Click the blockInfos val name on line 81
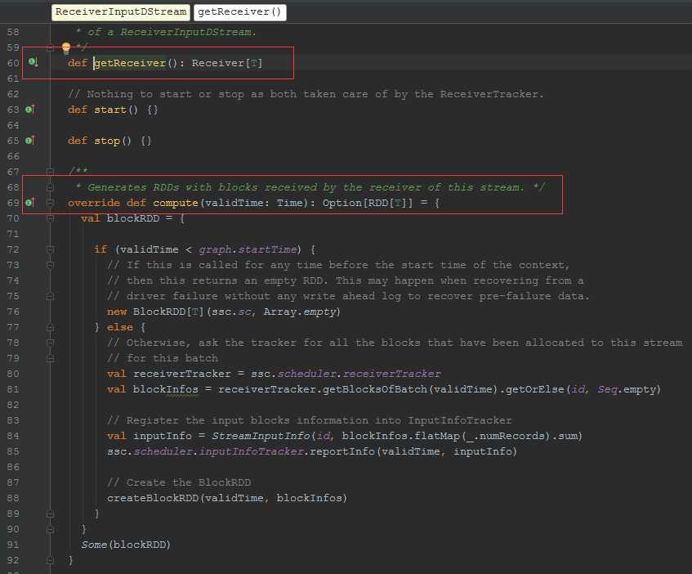The image size is (692, 574). (x=166, y=389)
